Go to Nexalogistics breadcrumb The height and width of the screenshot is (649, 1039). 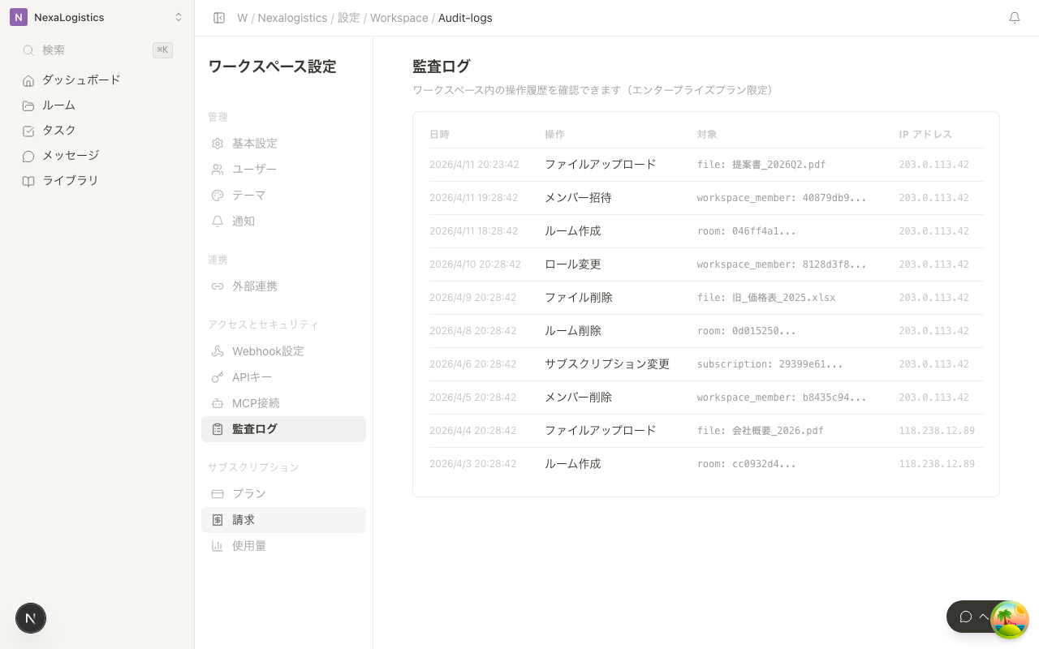tap(292, 18)
